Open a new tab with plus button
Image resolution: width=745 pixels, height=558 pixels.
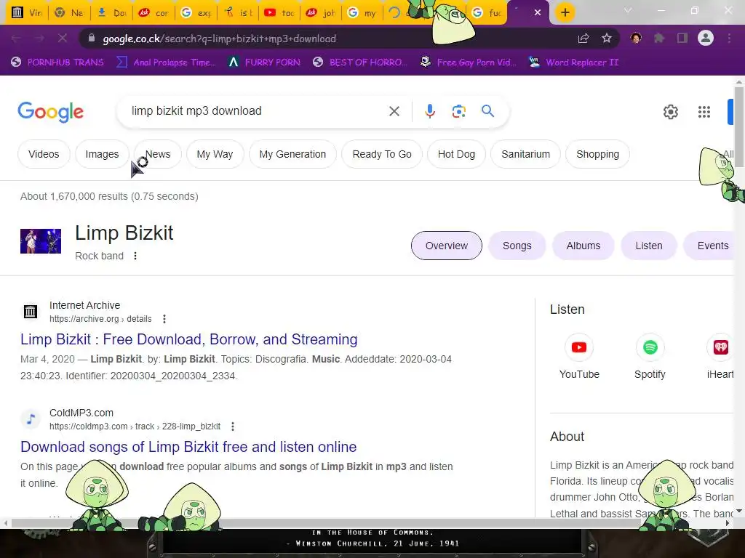565,12
